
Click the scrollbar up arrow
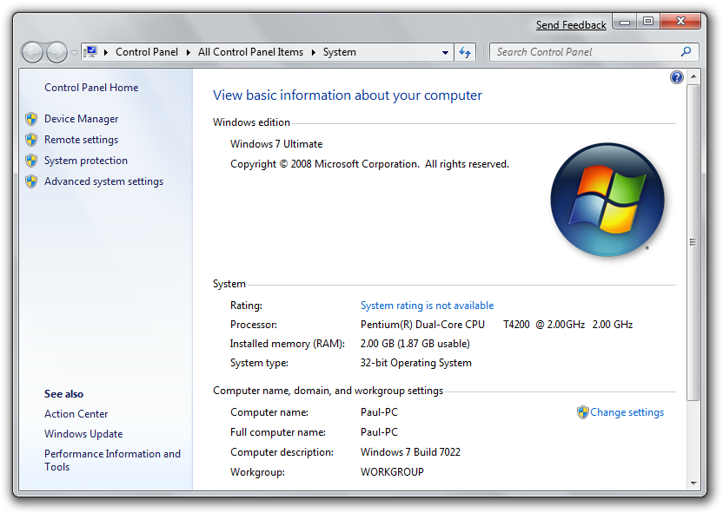[693, 76]
